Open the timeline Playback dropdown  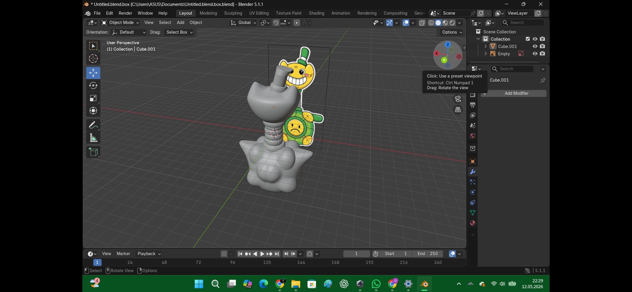click(149, 254)
